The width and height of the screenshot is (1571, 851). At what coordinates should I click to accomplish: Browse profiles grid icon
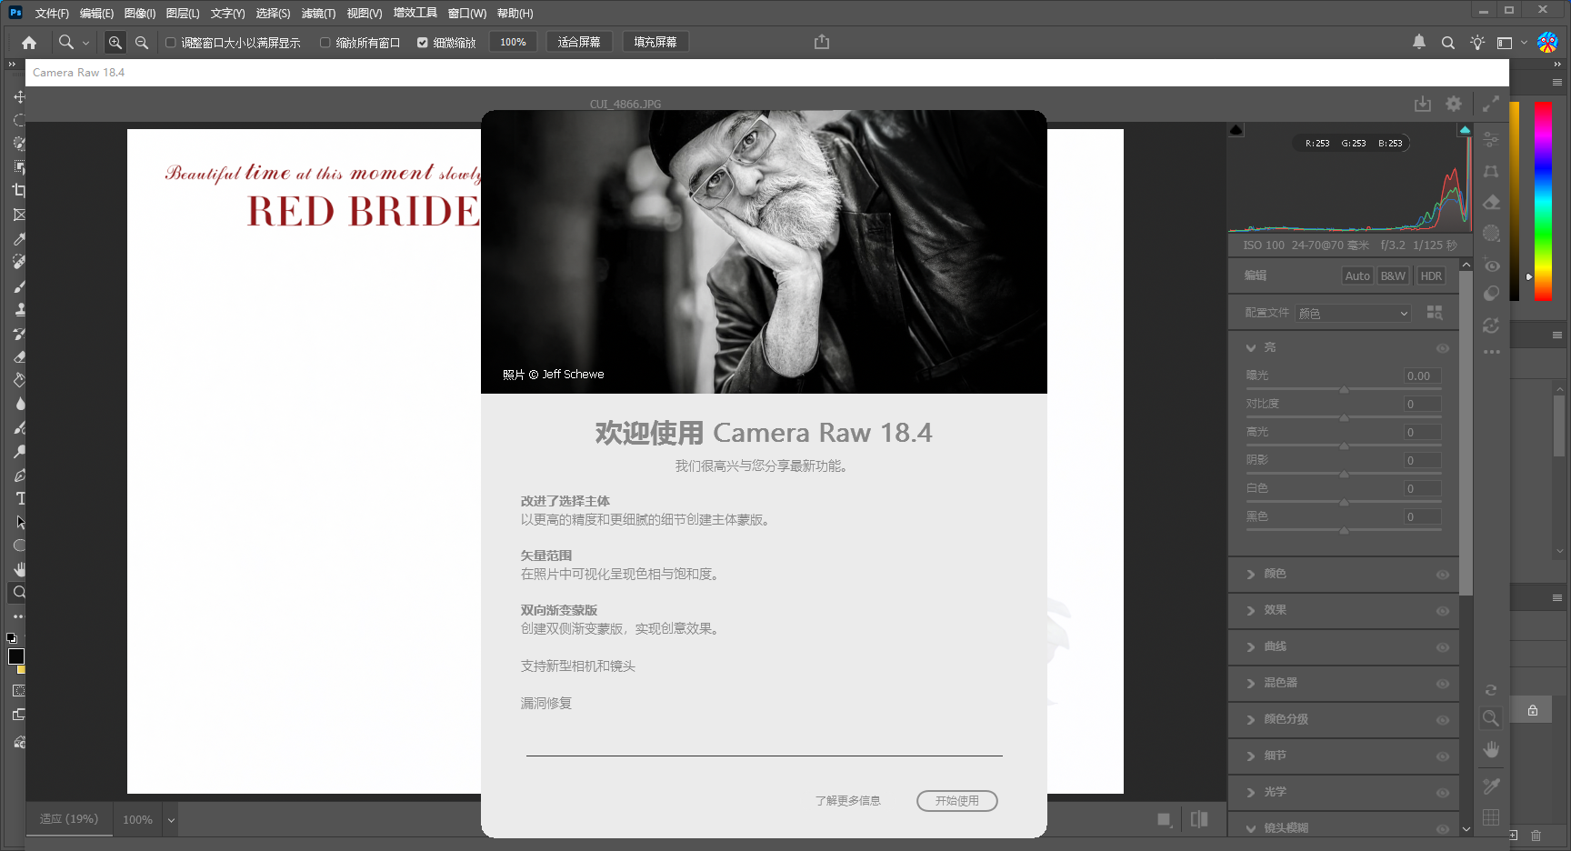[1435, 313]
